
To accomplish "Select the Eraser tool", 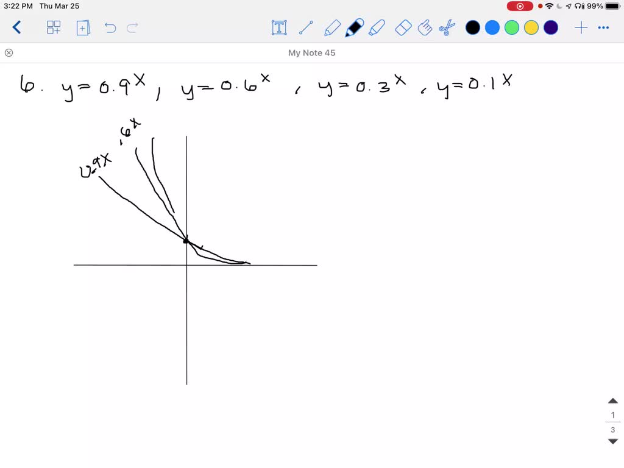I will pyautogui.click(x=403, y=27).
